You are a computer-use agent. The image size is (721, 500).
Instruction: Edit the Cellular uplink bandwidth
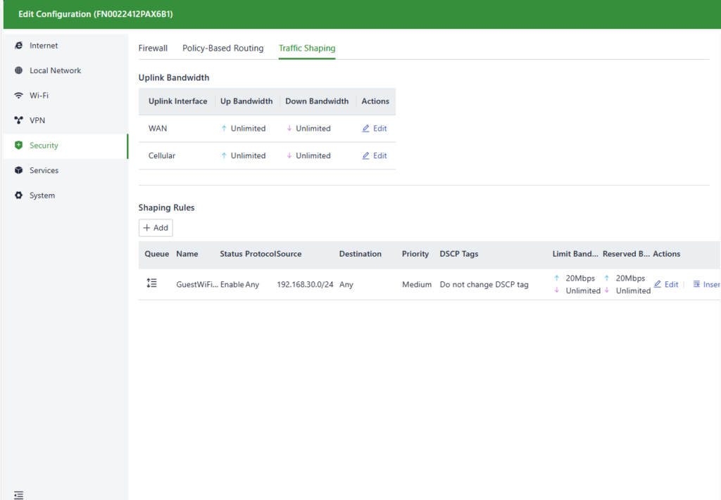[375, 156]
